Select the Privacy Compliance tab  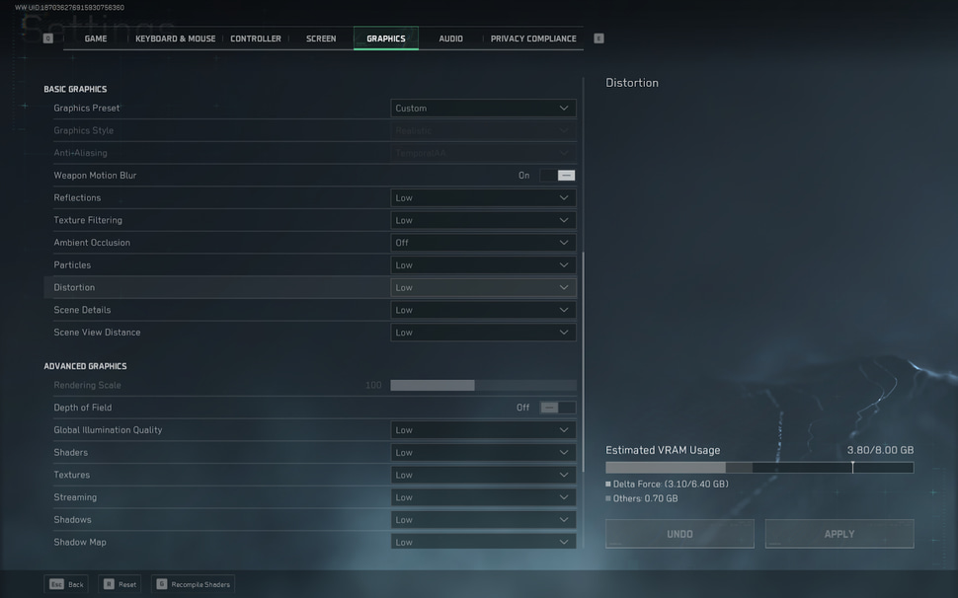[x=533, y=38]
